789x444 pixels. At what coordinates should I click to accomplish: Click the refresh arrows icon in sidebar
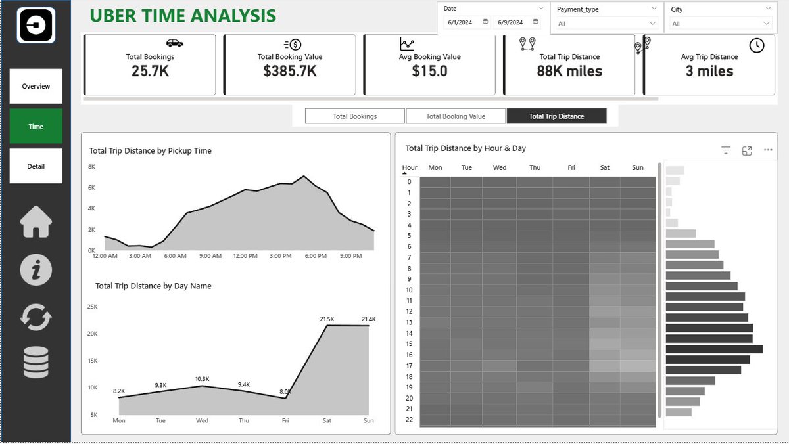click(36, 317)
